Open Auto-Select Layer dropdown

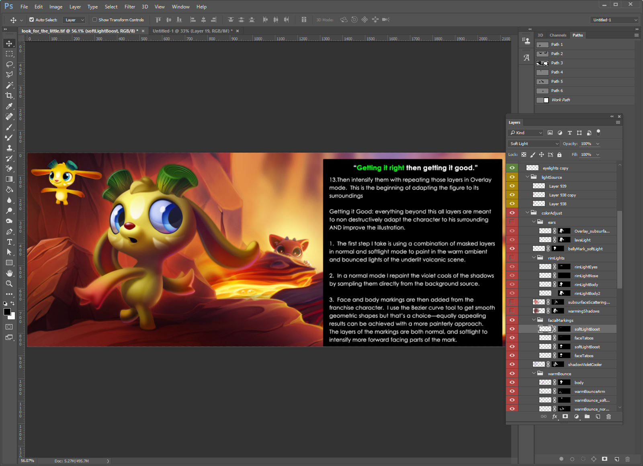74,20
